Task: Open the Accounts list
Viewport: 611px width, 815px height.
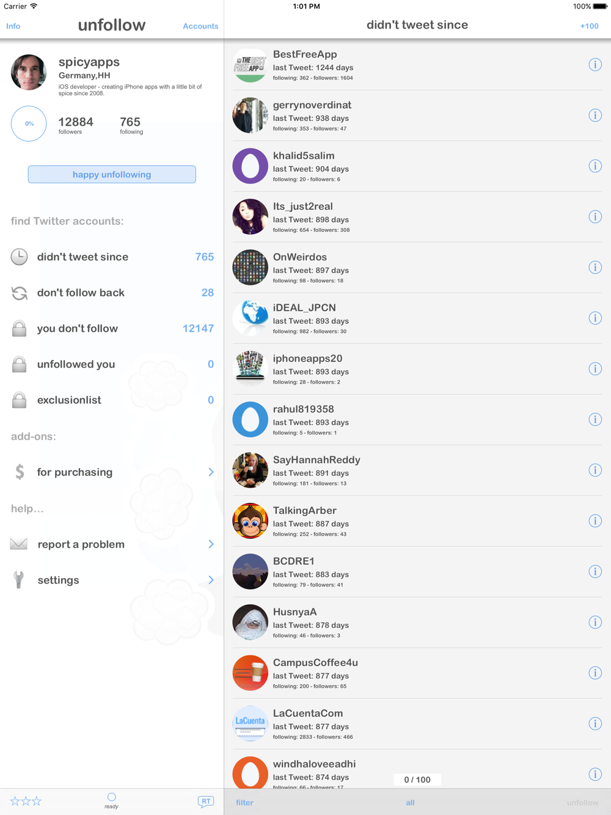Action: pos(200,26)
